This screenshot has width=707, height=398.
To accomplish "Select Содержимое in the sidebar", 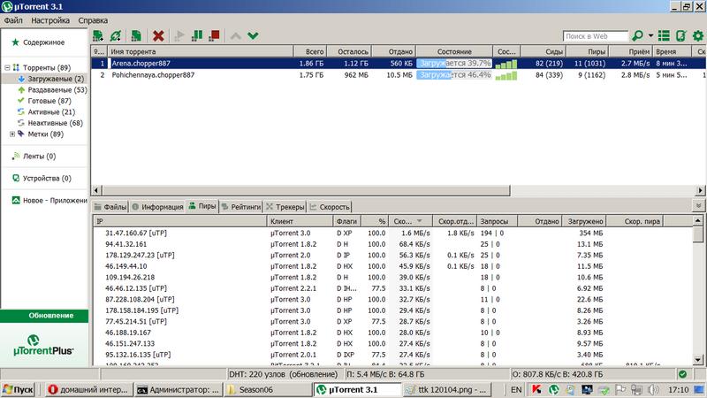I will 43,42.
